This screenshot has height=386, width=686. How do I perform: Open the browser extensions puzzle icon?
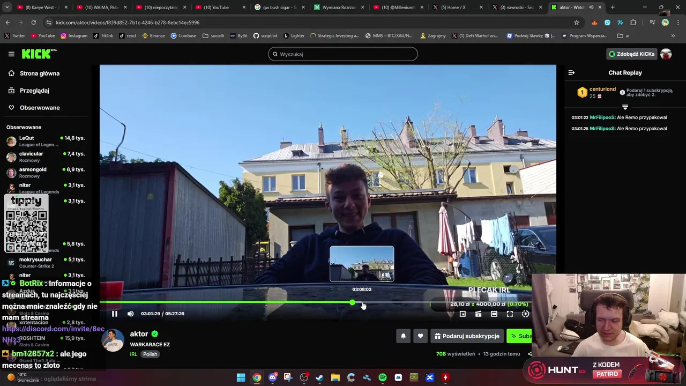(633, 23)
